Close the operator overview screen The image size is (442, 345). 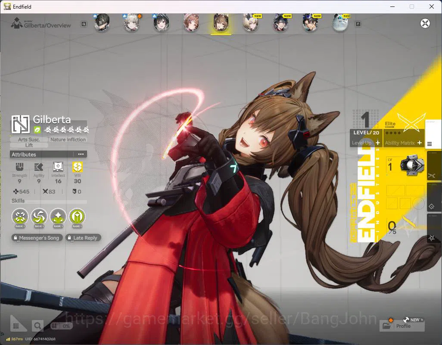pyautogui.click(x=425, y=23)
